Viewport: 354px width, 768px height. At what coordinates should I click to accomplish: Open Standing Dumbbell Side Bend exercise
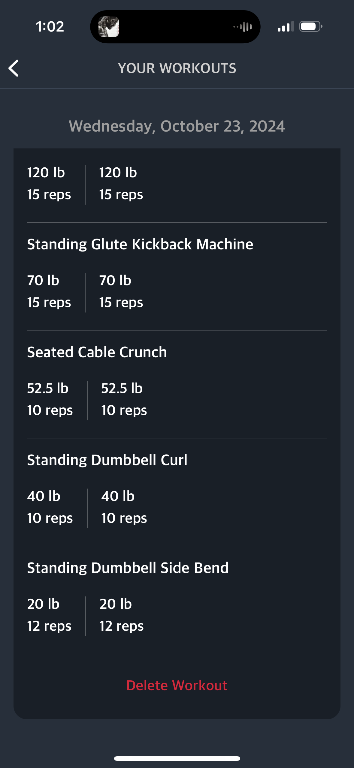tap(128, 568)
